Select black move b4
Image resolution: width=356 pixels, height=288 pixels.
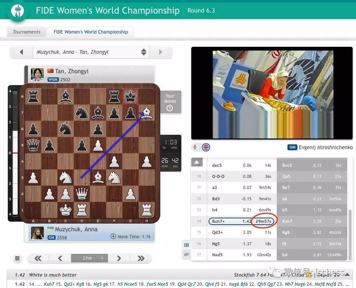tap(312, 255)
